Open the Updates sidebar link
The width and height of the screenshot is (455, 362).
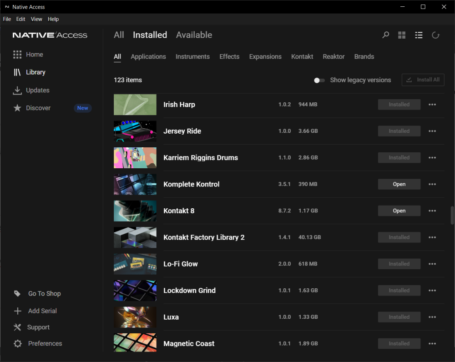point(38,90)
